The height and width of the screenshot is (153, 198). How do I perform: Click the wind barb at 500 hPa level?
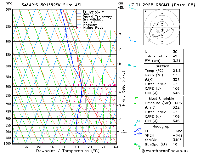(x=132, y=65)
